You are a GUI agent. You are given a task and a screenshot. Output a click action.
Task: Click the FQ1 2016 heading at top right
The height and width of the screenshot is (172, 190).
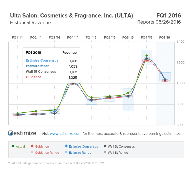169,16
